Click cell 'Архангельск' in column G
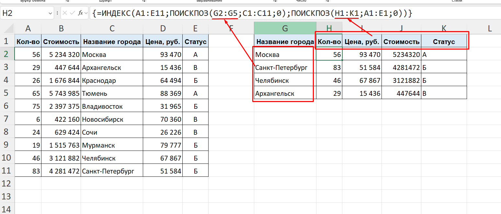Screen dimensions: 501x214 [x=285, y=93]
